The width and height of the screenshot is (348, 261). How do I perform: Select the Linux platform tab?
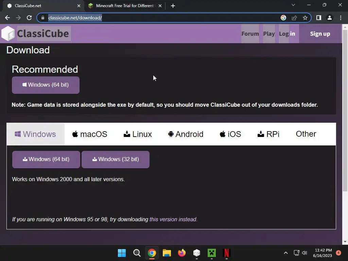pos(138,134)
